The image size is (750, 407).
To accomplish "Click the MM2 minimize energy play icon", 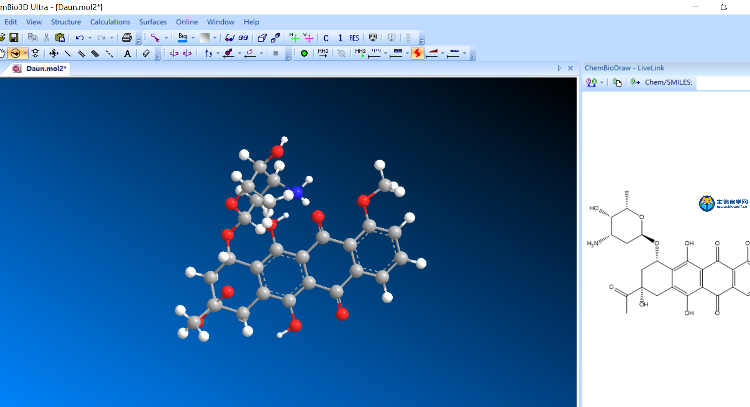I will click(360, 53).
